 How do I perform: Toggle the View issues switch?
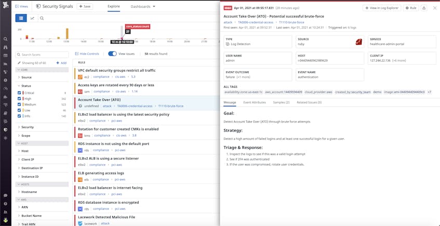(113, 54)
